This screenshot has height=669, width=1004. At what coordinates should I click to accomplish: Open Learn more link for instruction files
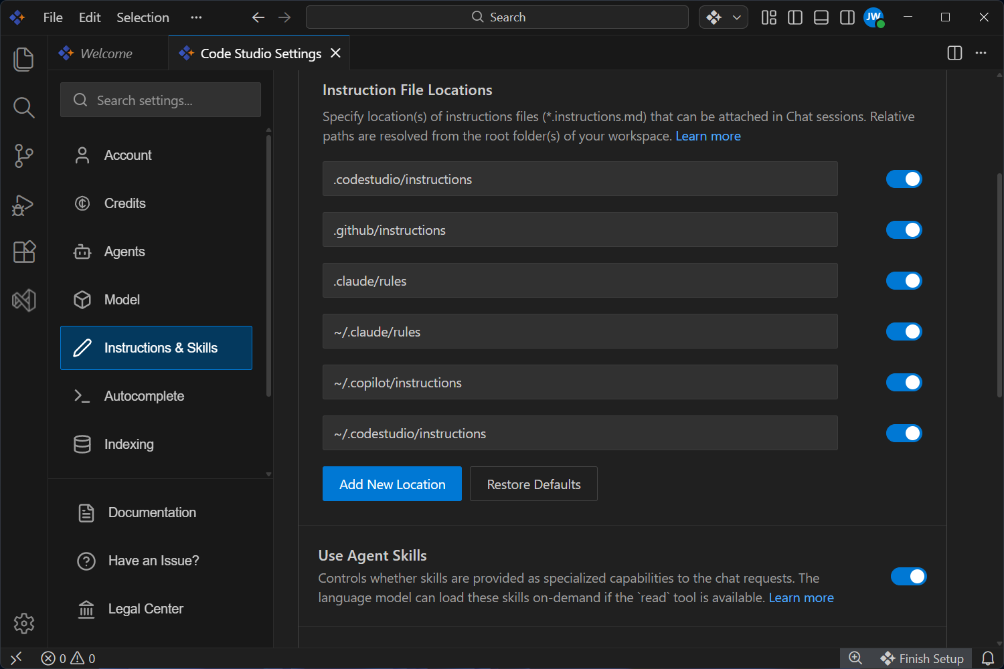point(708,136)
